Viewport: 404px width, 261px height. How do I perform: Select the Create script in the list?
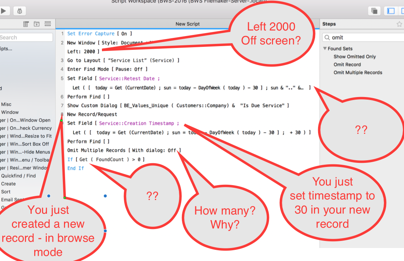[x=8, y=184]
